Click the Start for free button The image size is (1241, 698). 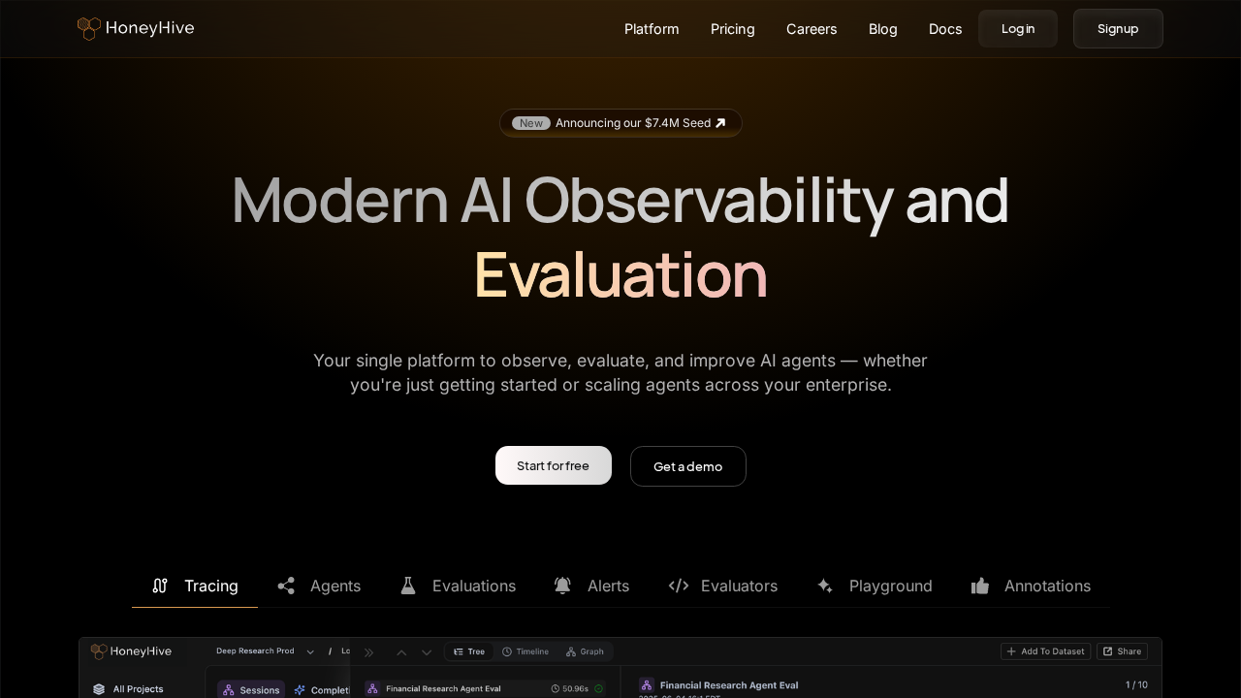coord(553,465)
